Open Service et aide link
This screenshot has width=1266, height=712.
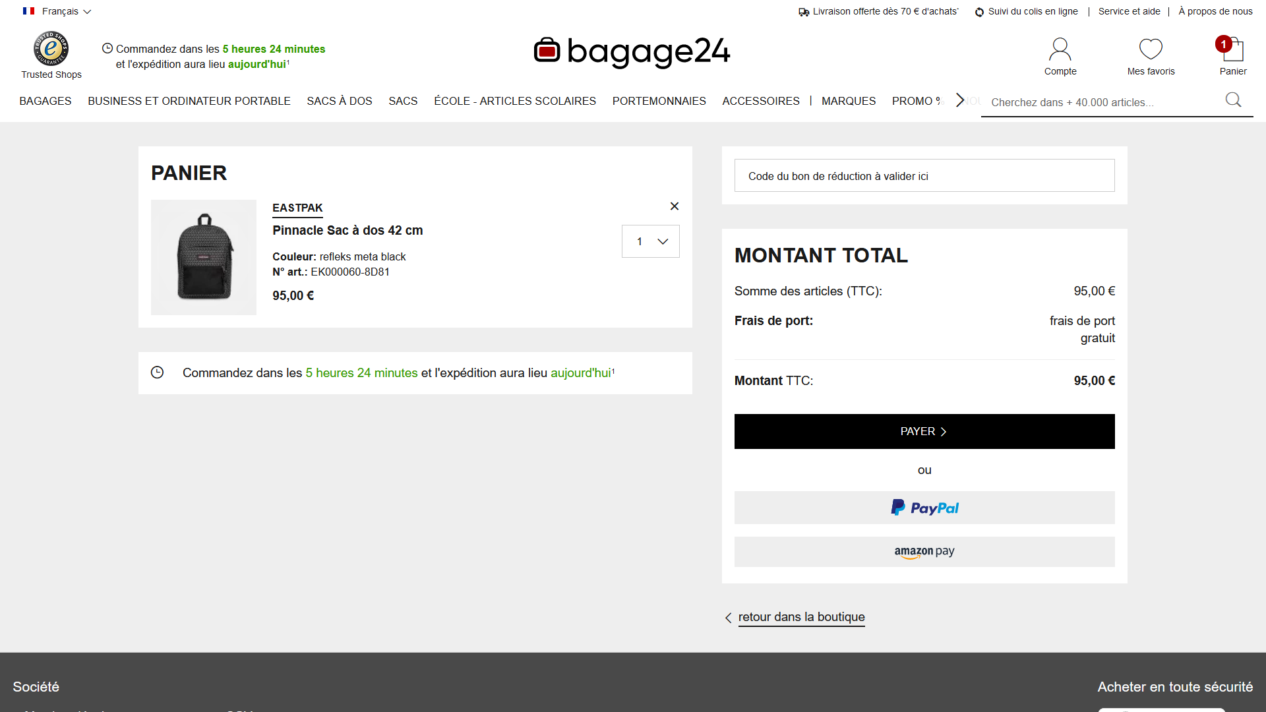click(x=1129, y=11)
